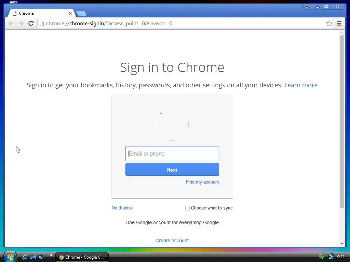The width and height of the screenshot is (350, 262).
Task: Open the Windows Start menu
Action: 10,257
